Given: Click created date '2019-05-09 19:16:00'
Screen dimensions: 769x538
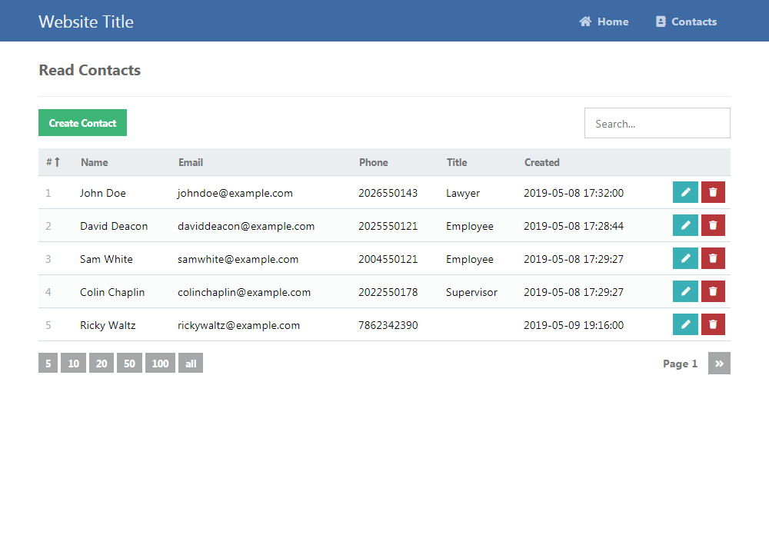Looking at the screenshot, I should click(x=574, y=325).
